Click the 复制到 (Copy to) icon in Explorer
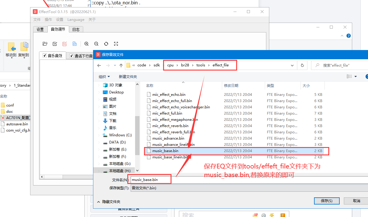 (24, 50)
